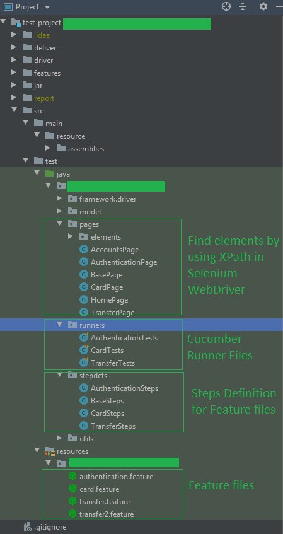Viewport: 283px width, 534px height.
Task: Click the resources folder icon
Action: click(50, 451)
